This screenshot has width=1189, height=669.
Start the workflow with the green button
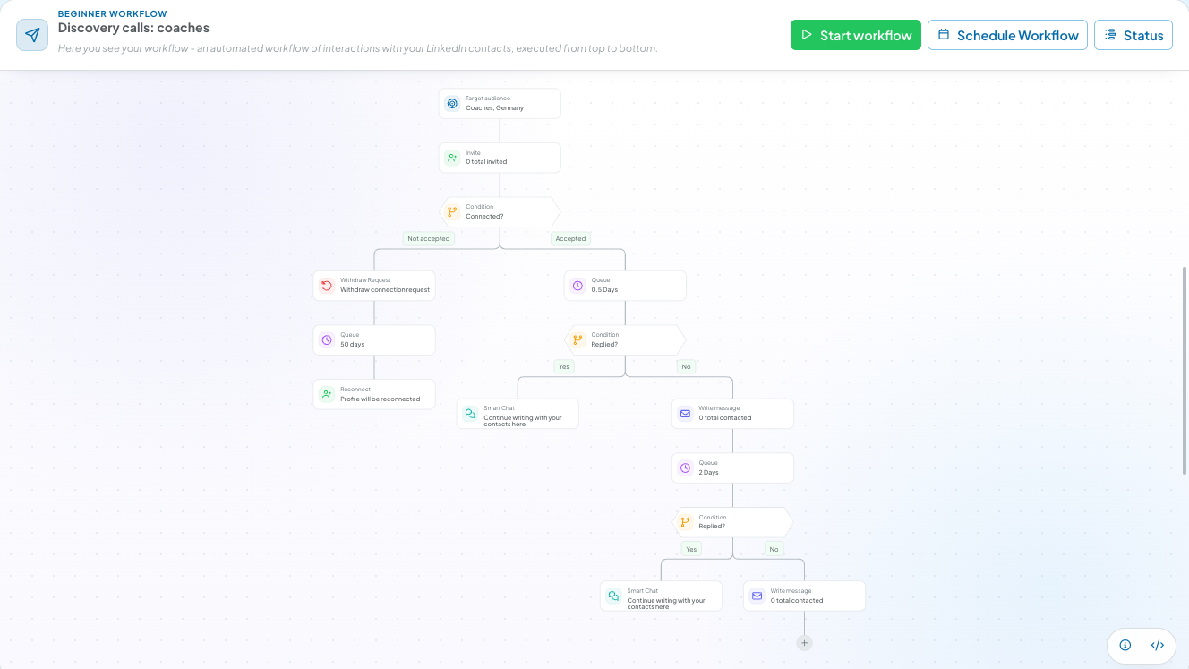point(856,35)
